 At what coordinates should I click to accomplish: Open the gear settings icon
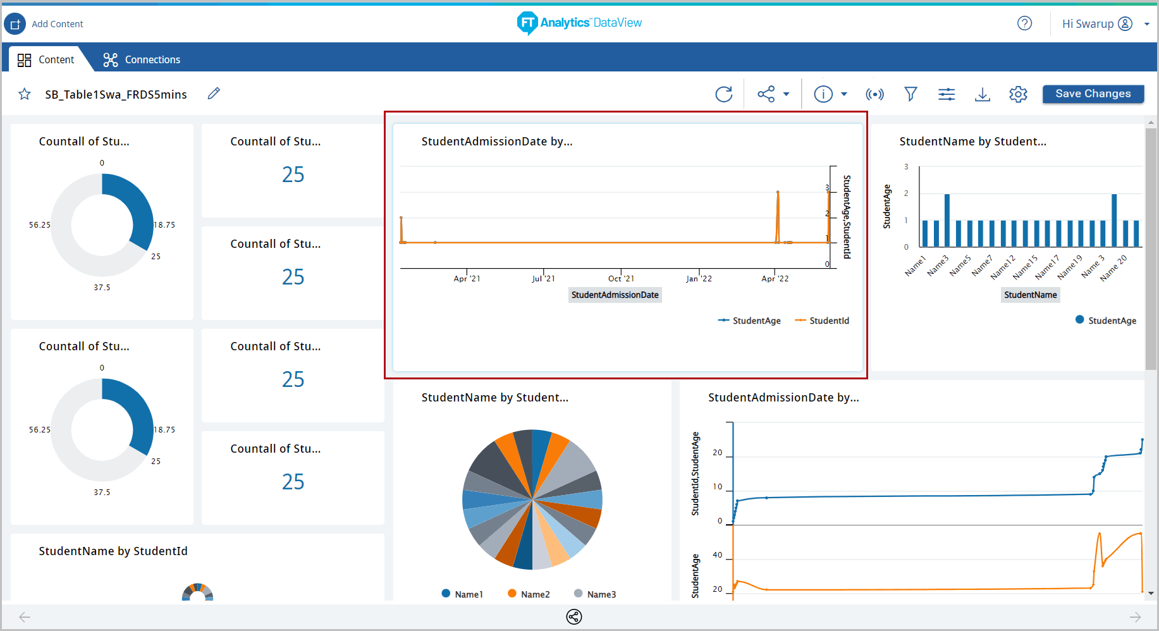coord(1018,94)
